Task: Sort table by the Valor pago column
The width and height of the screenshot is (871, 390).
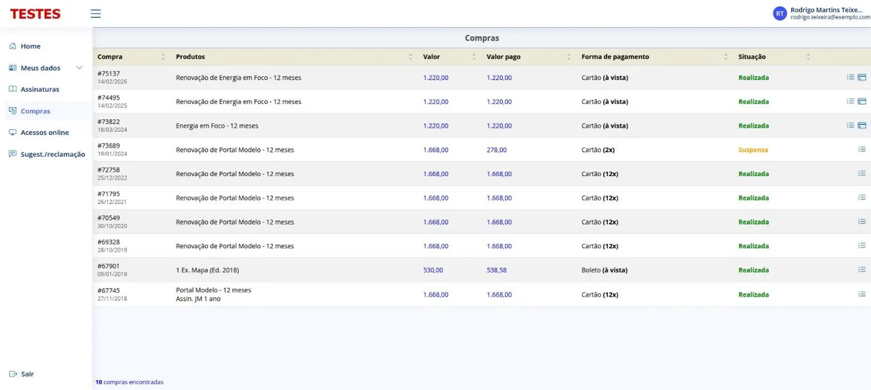Action: click(x=568, y=57)
